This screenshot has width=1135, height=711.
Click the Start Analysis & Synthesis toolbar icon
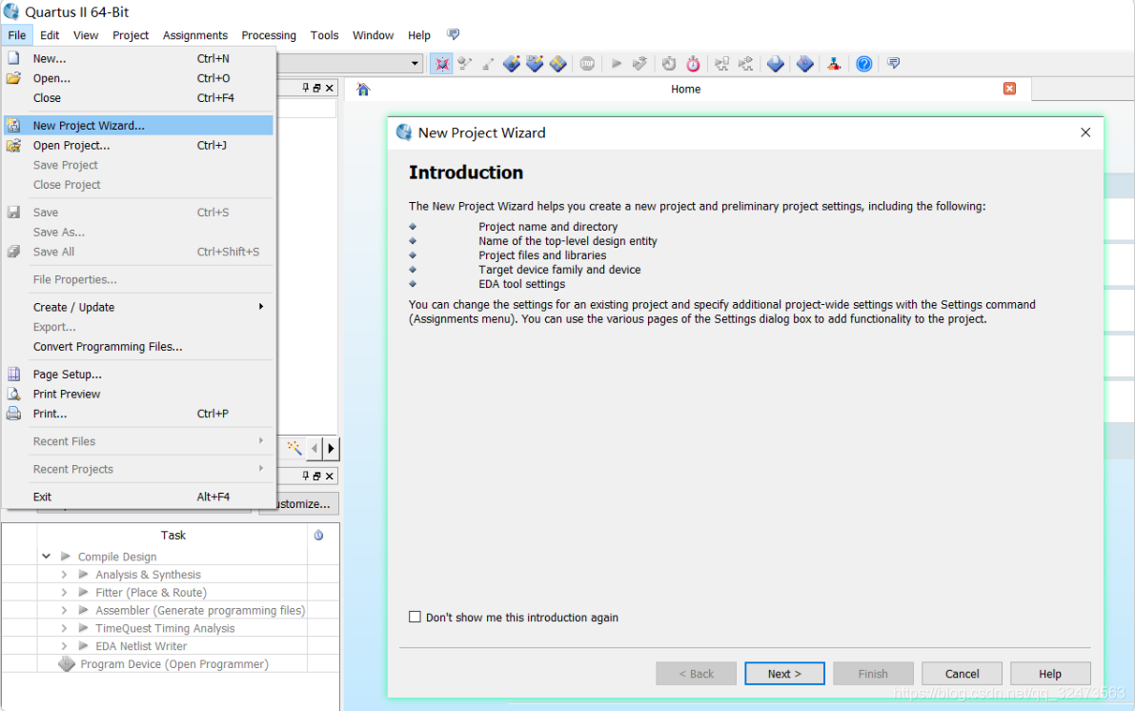click(x=639, y=64)
